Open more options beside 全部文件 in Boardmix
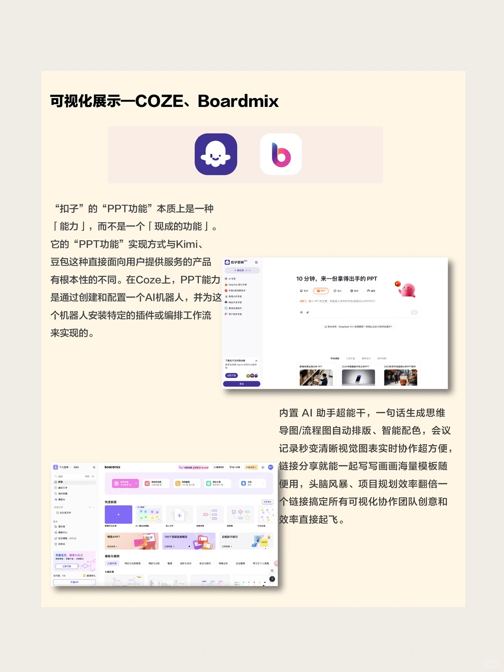The image size is (504, 672). [x=94, y=507]
